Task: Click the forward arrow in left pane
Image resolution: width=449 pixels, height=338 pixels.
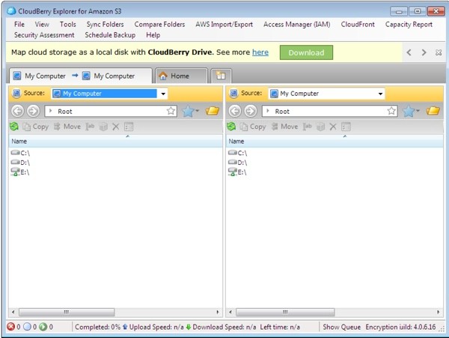Action: [x=33, y=111]
